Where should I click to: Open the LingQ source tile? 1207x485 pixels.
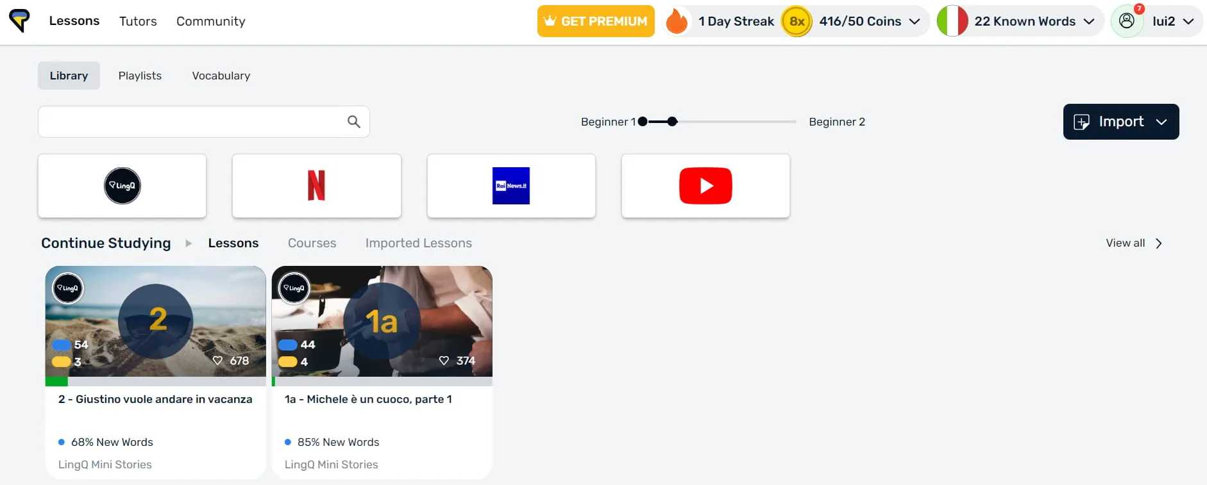coord(122,186)
